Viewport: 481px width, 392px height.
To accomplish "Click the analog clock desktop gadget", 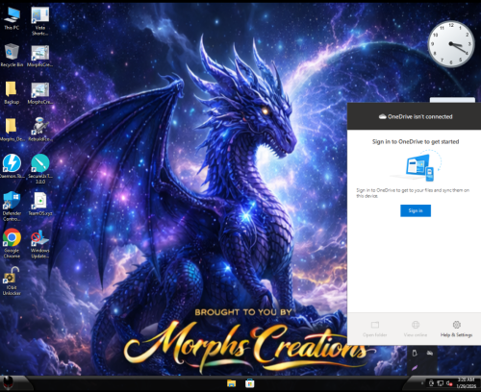I will (x=451, y=43).
